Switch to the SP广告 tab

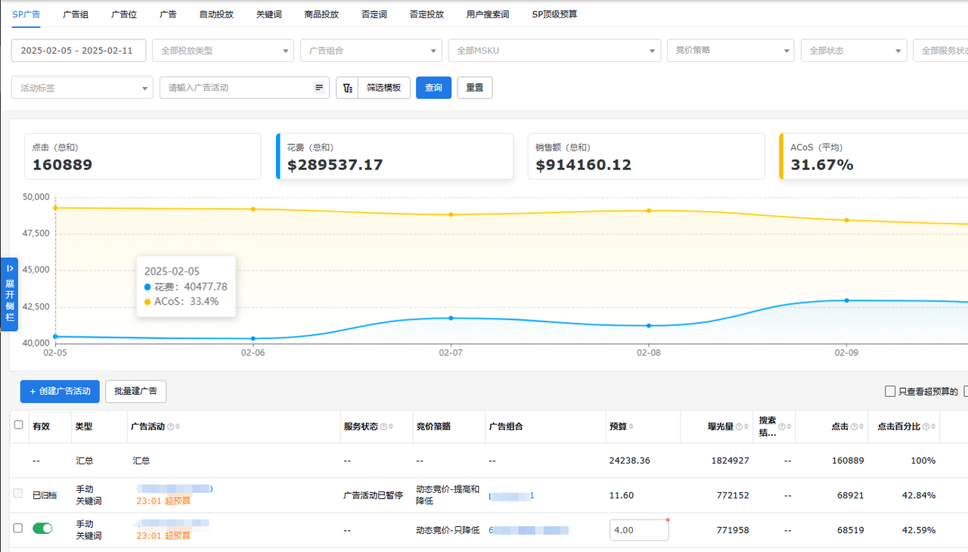pos(26,14)
